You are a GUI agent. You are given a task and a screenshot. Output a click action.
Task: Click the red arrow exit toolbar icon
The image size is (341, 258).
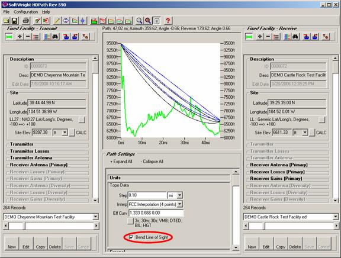[46, 21]
